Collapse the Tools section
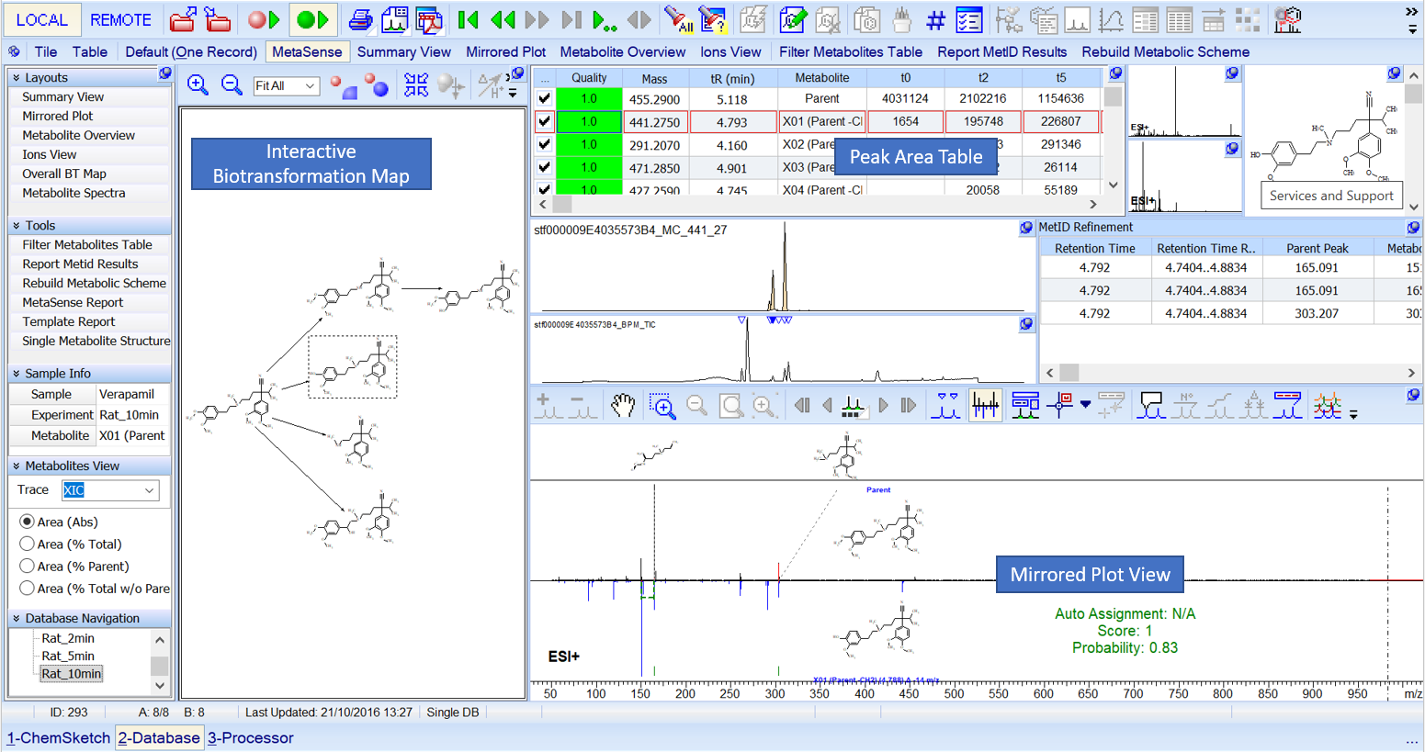This screenshot has height=752, width=1425. point(17,225)
